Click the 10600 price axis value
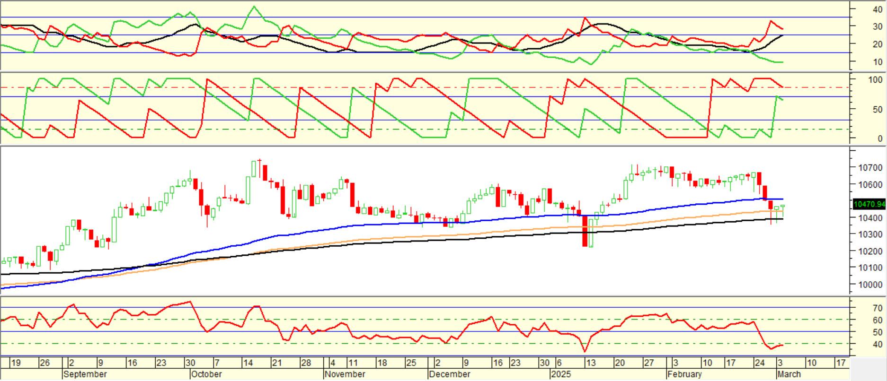Screen dimensions: 887x381 point(871,184)
